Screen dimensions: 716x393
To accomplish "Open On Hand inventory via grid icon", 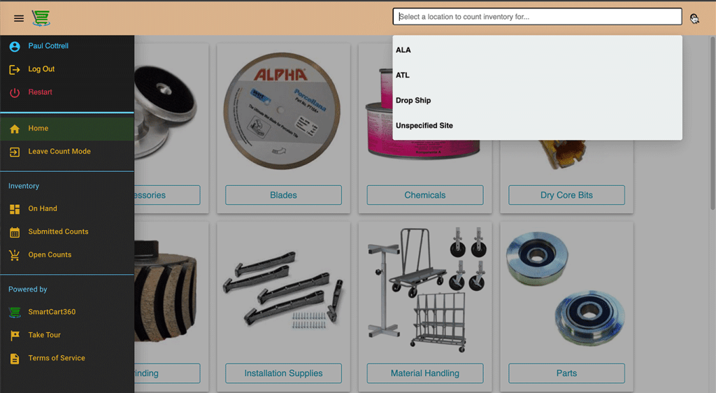I will [15, 209].
